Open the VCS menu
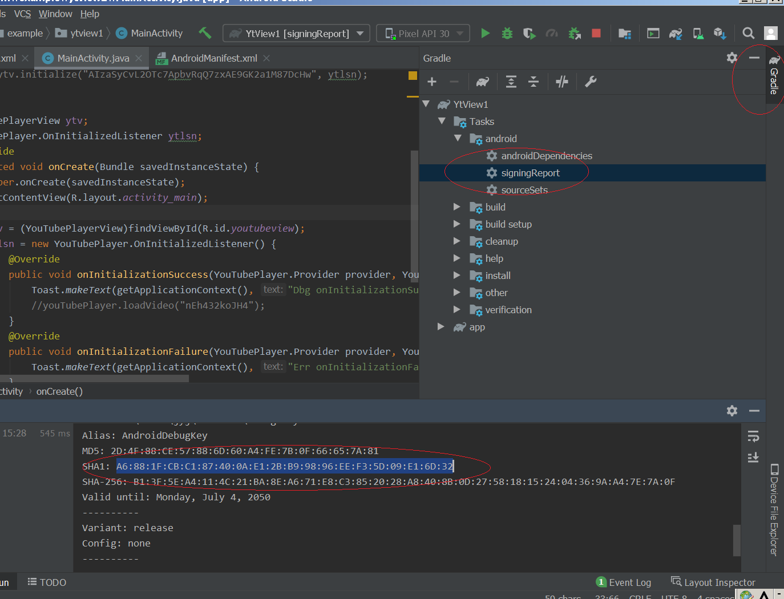Screen dimensions: 784x599 [22, 14]
